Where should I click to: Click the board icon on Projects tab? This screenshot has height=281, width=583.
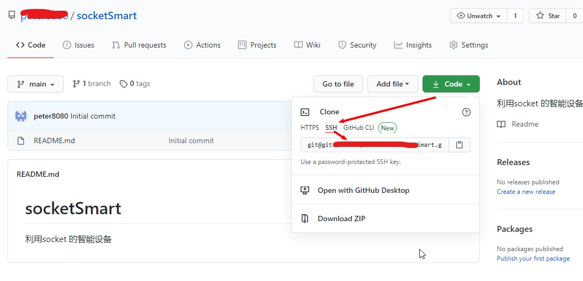pyautogui.click(x=242, y=45)
